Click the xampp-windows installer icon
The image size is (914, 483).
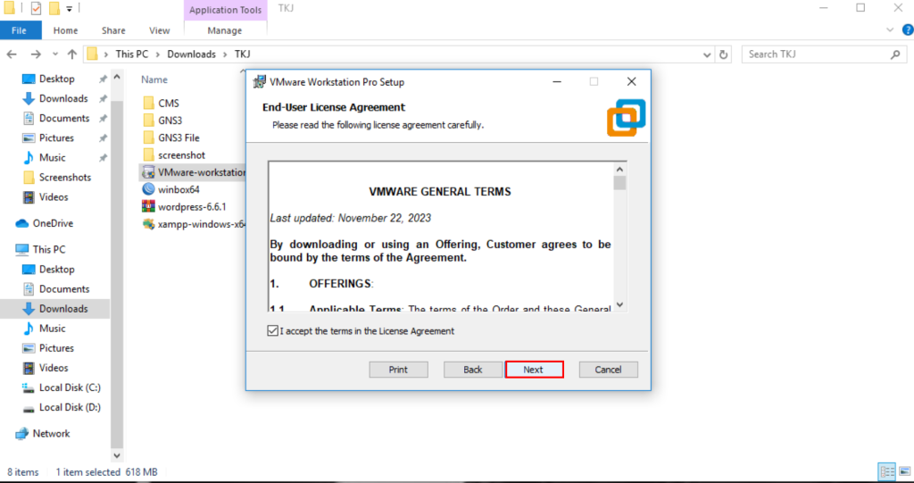click(149, 225)
